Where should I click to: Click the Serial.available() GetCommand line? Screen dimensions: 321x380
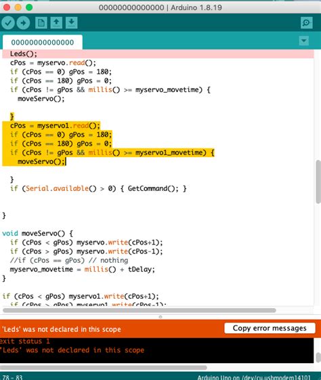click(x=98, y=188)
